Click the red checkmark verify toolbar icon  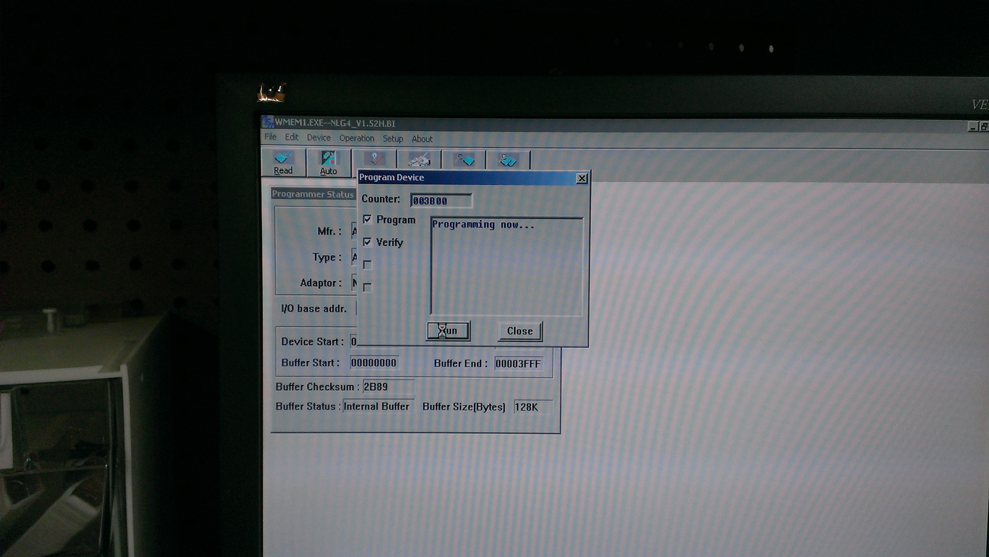[x=375, y=159]
